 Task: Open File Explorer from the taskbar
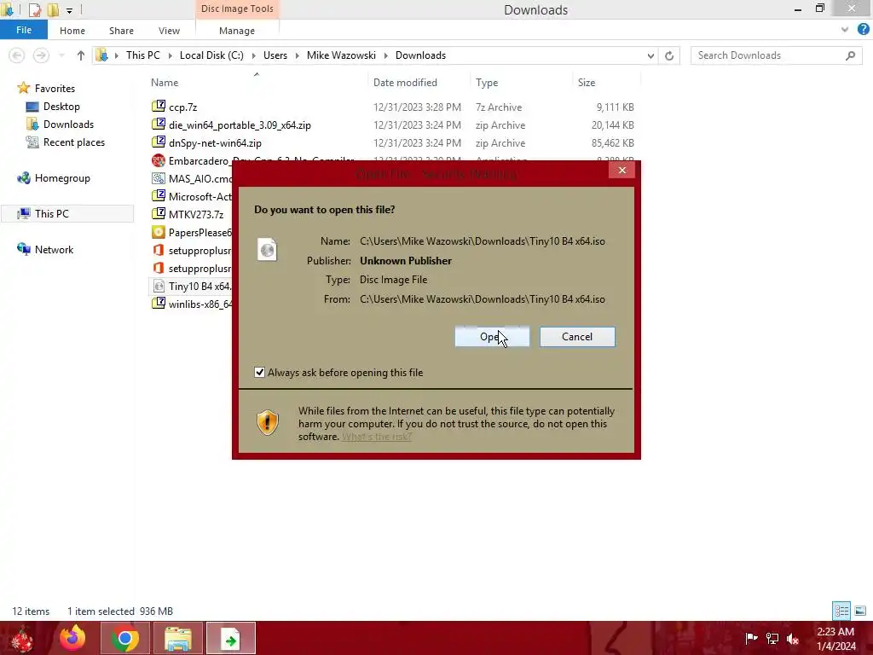(x=177, y=638)
